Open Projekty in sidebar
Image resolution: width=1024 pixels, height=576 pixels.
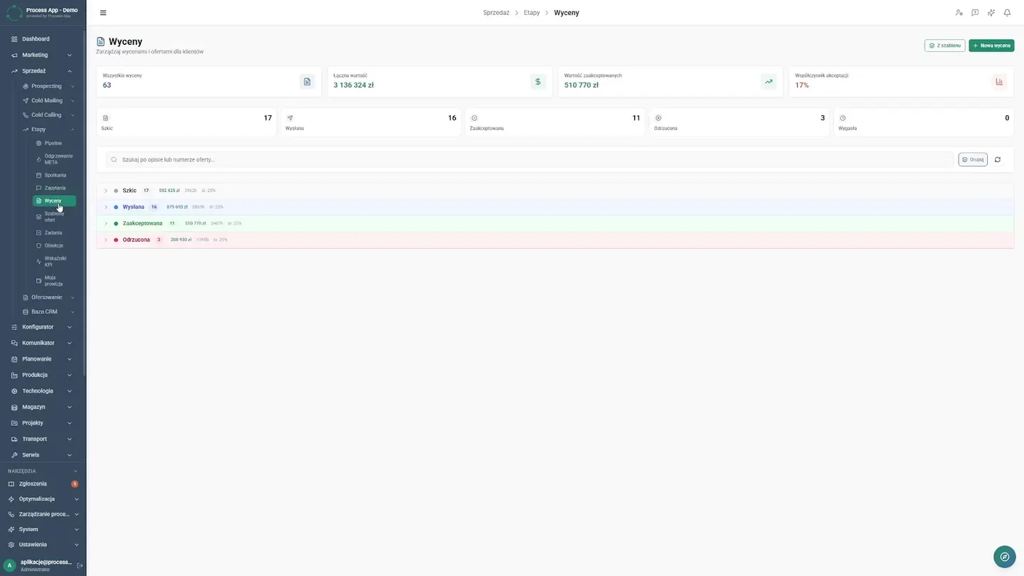(x=43, y=423)
